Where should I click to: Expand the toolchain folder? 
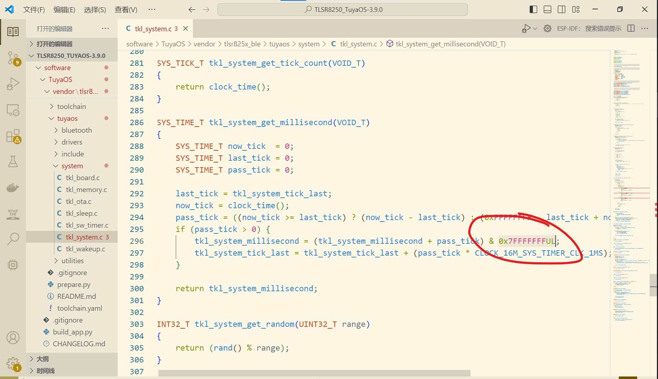[72, 106]
